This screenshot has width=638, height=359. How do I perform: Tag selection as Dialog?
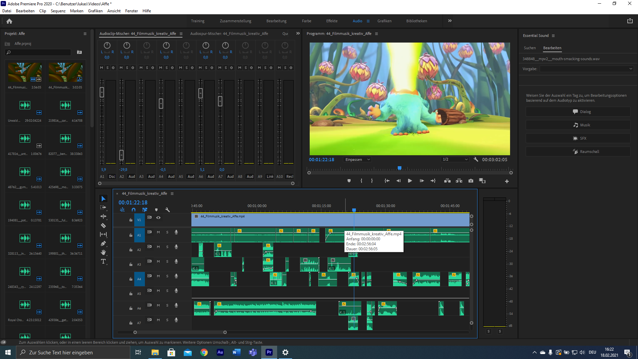[578, 112]
